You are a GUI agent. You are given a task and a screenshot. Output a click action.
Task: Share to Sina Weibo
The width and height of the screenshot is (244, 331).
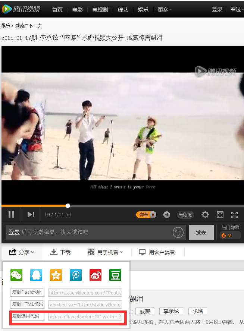pos(96,275)
